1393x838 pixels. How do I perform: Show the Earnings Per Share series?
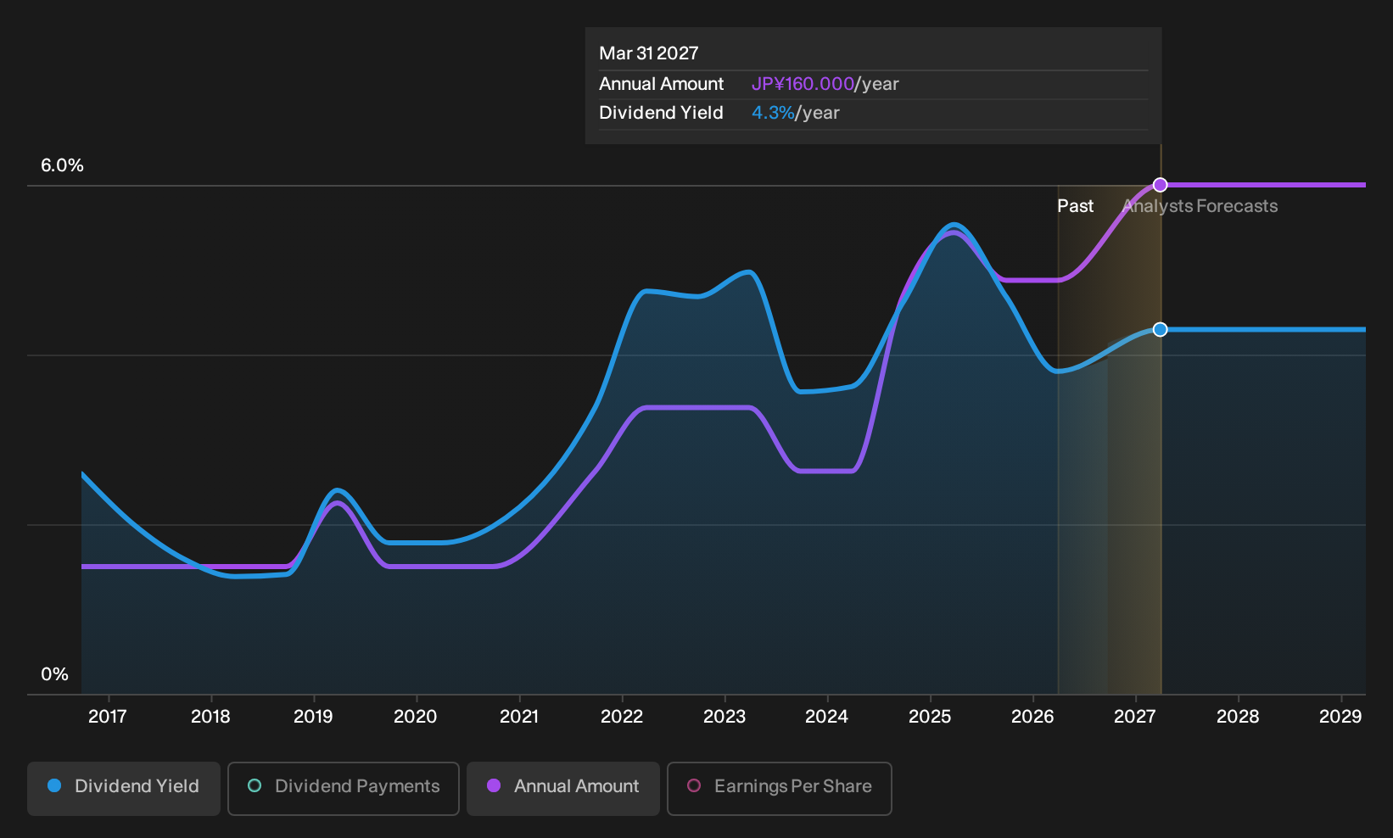(780, 788)
